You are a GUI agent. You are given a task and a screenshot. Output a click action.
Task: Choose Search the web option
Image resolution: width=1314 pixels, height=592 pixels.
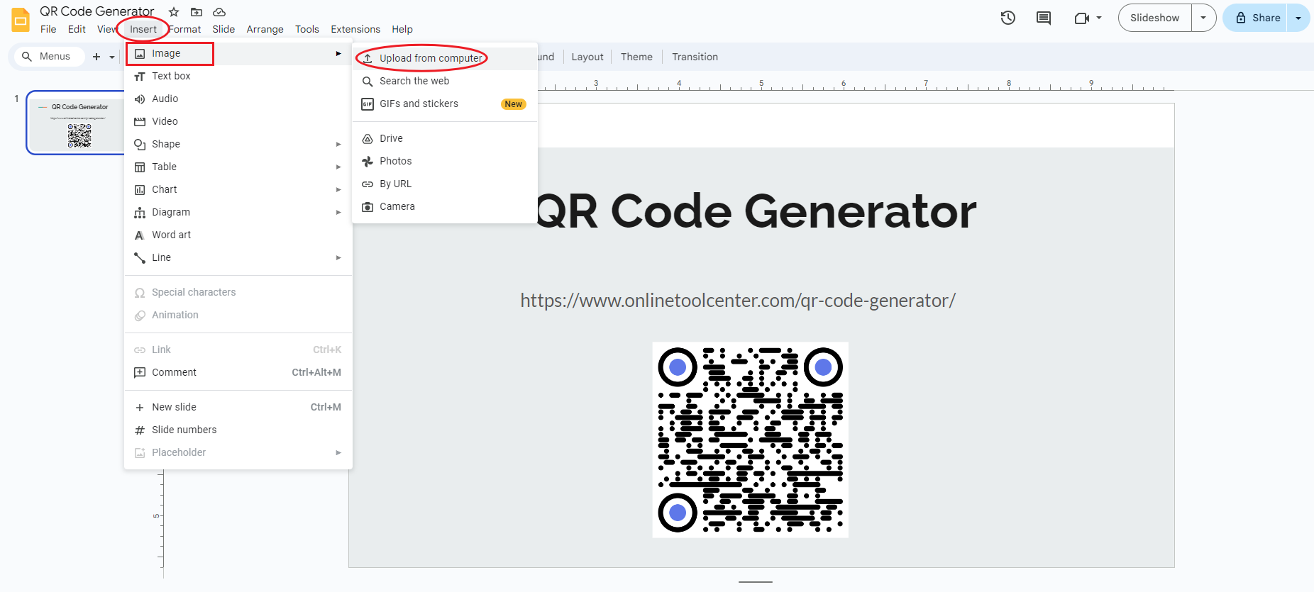pos(445,81)
